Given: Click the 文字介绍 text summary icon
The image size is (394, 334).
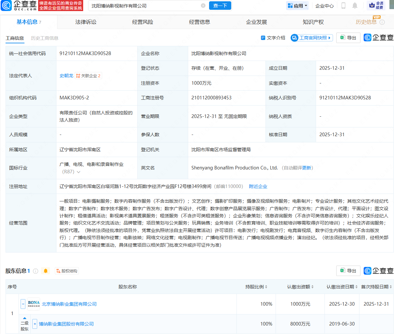Looking at the screenshot, I should pos(274,37).
